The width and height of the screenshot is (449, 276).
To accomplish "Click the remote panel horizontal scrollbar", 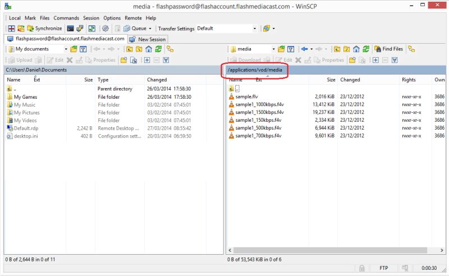I will click(330, 250).
